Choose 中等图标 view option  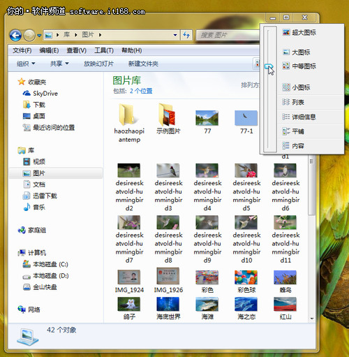(299, 66)
